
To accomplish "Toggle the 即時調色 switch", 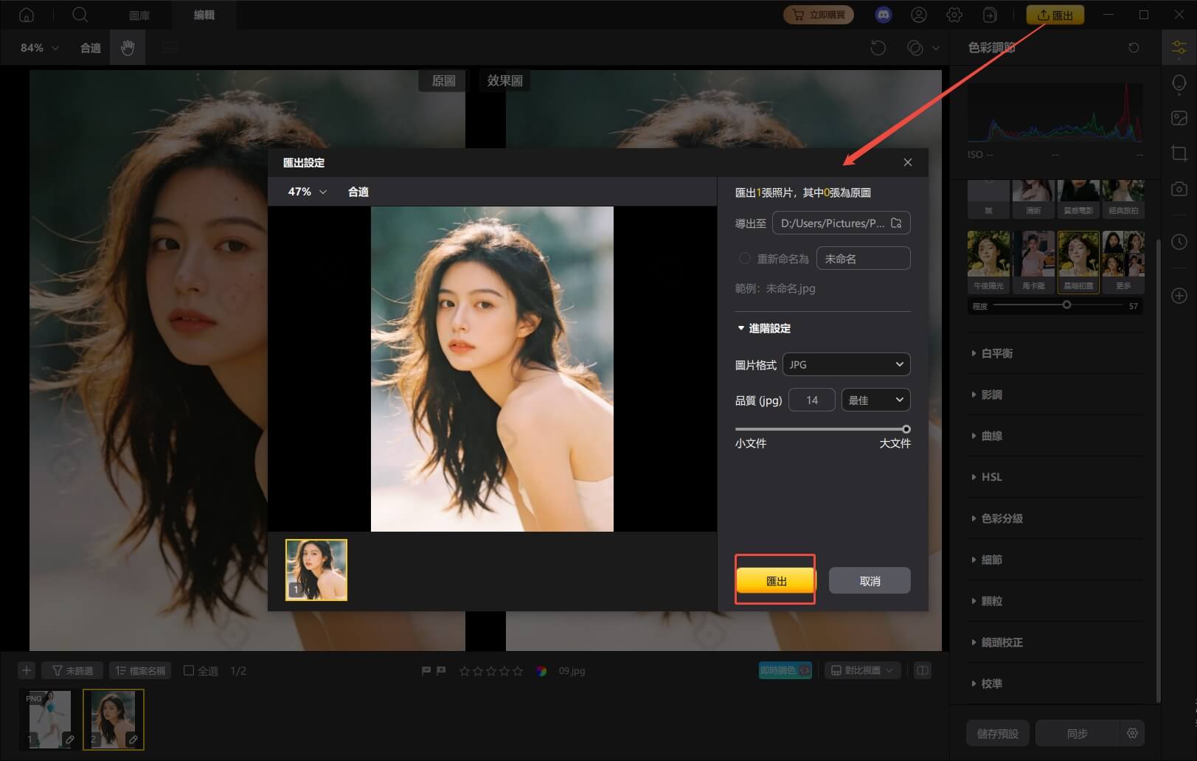I will point(785,670).
